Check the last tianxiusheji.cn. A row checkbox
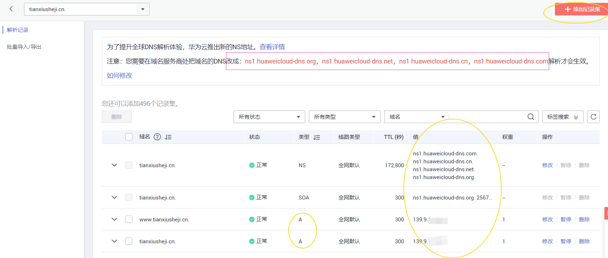Viewport: 608px width, 258px height. (129, 241)
